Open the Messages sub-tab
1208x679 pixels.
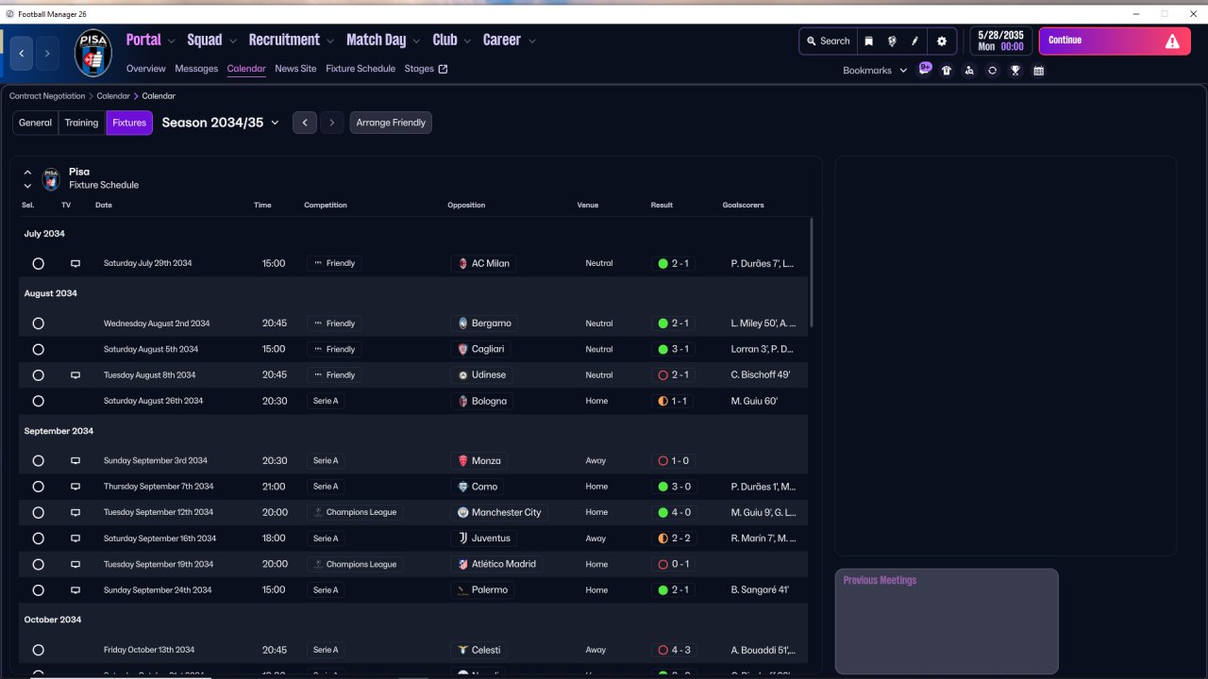click(196, 69)
